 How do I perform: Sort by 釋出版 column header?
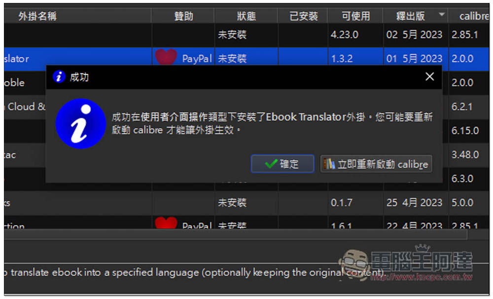click(416, 16)
